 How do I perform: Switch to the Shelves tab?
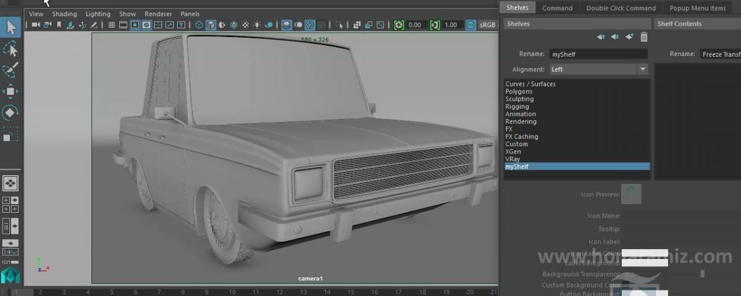[517, 8]
